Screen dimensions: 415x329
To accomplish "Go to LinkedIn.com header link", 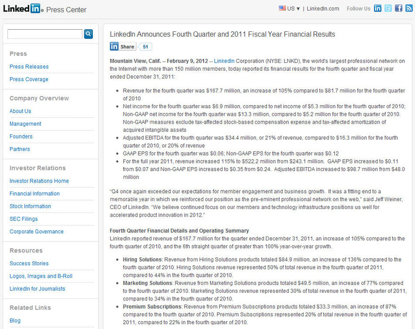I will point(323,8).
